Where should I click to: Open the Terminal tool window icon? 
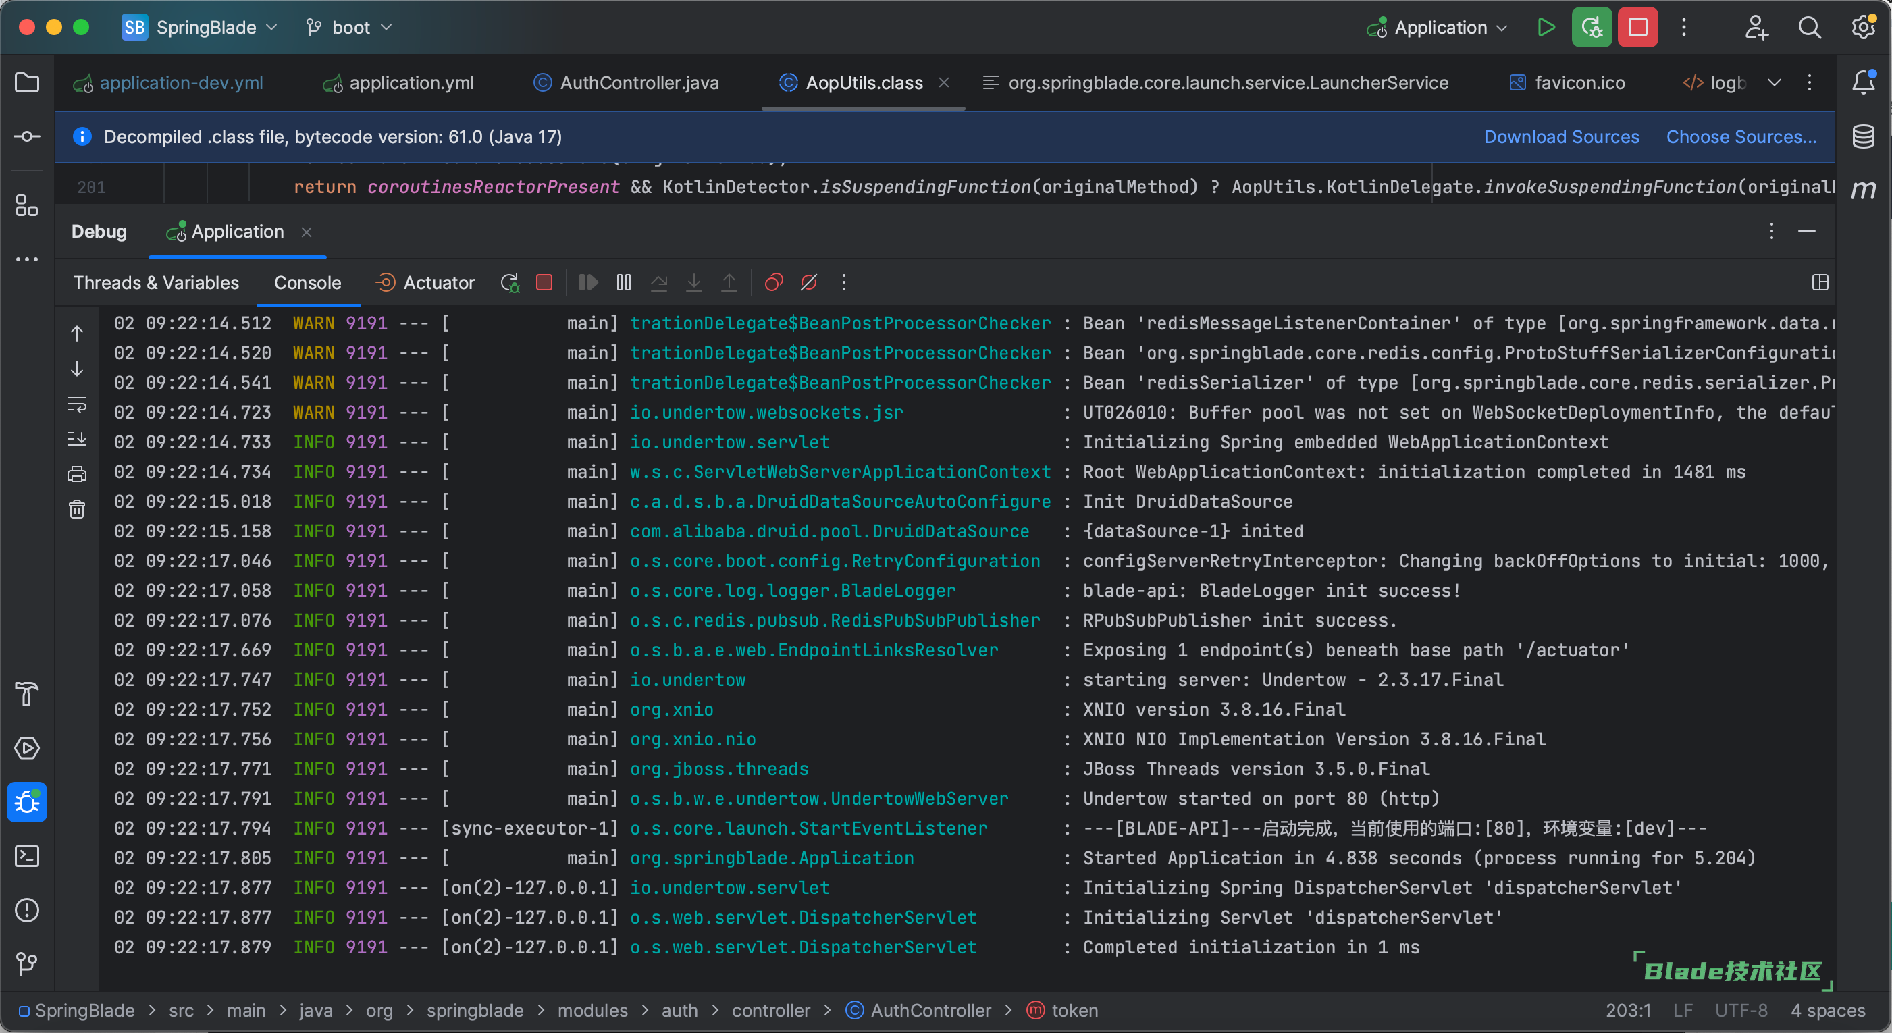click(x=27, y=856)
